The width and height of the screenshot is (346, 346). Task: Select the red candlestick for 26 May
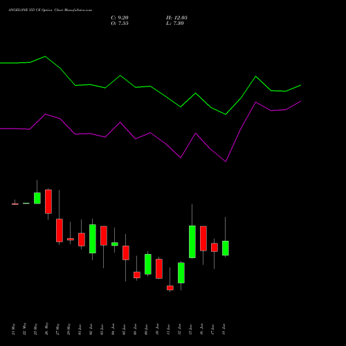(x=48, y=201)
